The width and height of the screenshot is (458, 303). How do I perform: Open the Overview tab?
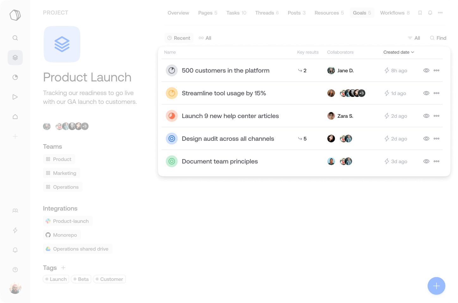pyautogui.click(x=178, y=13)
